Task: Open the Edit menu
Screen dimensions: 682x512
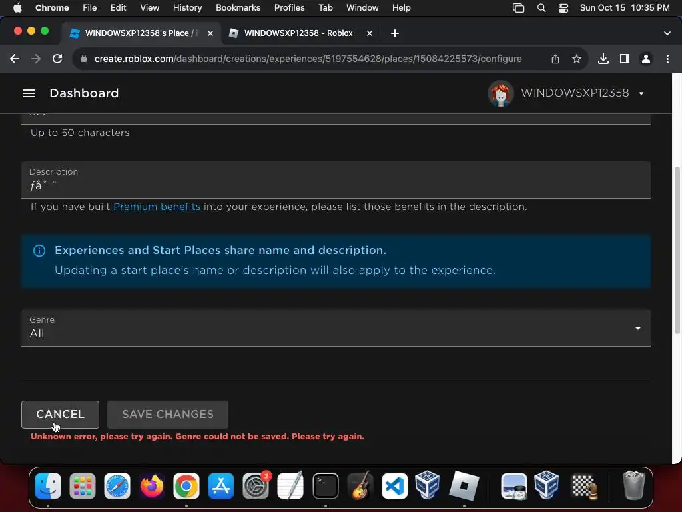Action: point(118,8)
